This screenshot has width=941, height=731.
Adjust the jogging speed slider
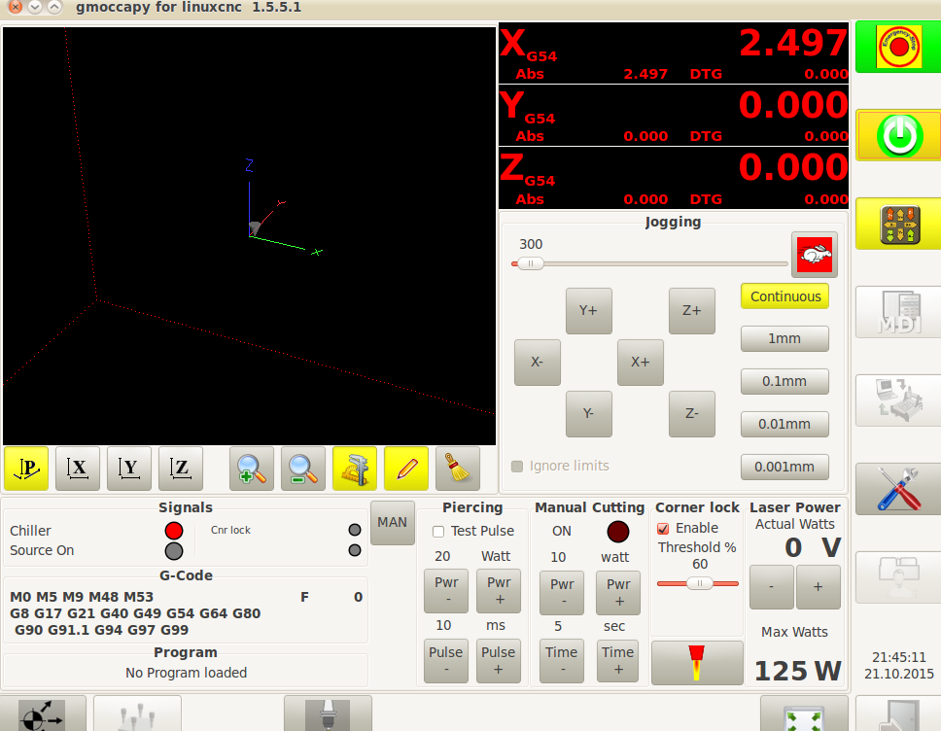[531, 263]
